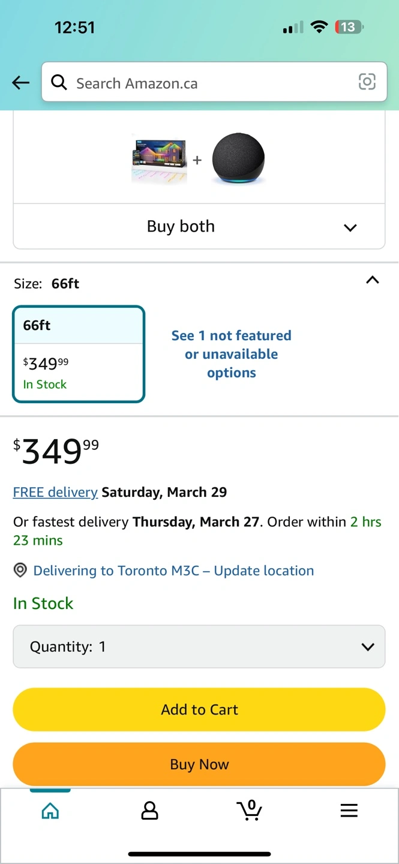Open the Quantity dropdown

click(x=199, y=647)
